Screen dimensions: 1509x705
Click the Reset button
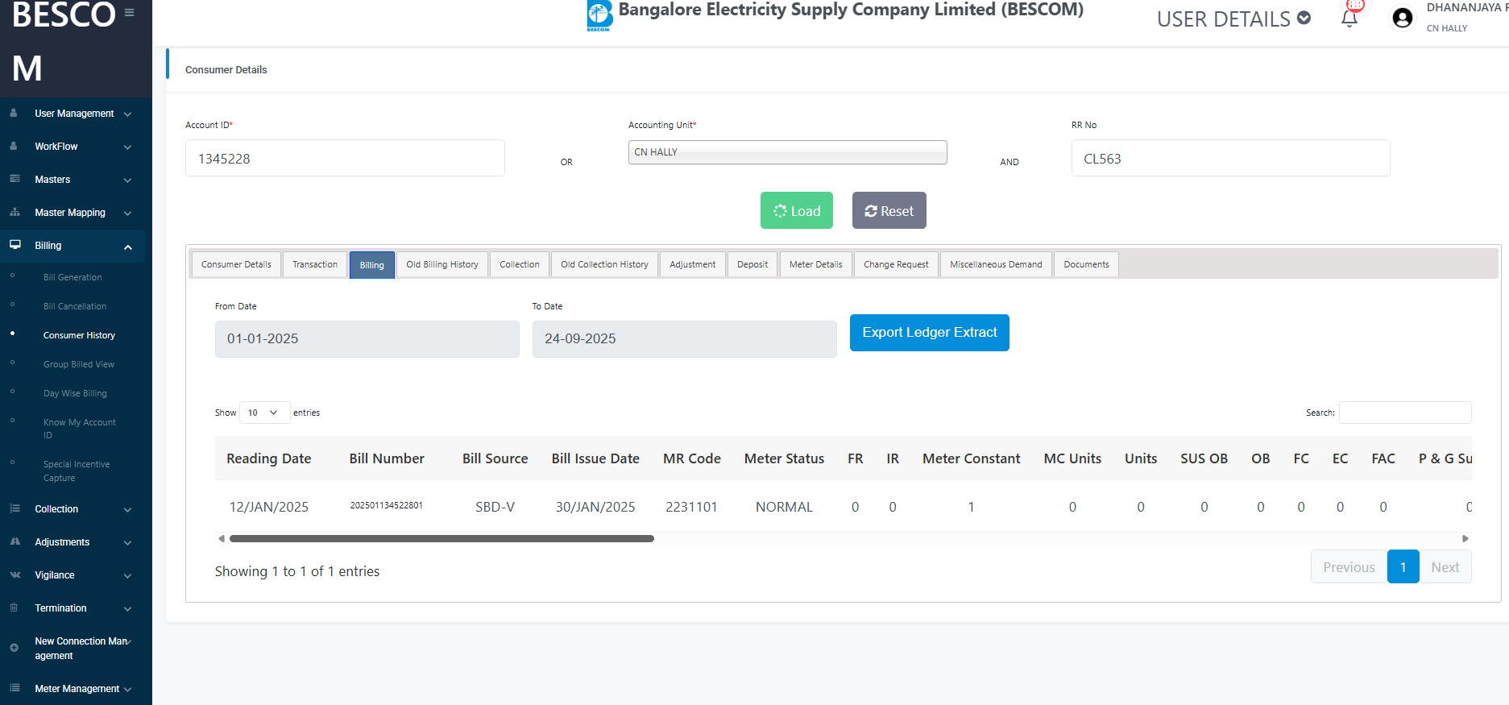[889, 210]
